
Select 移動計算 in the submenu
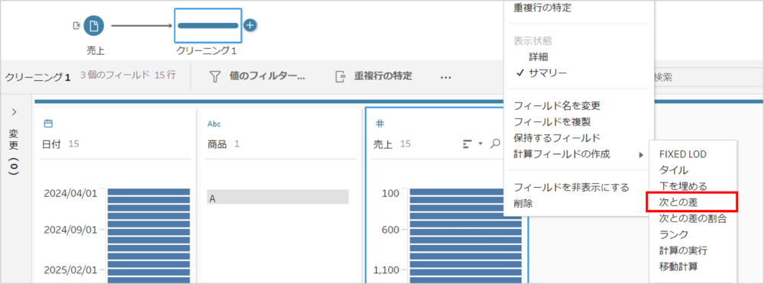click(678, 267)
